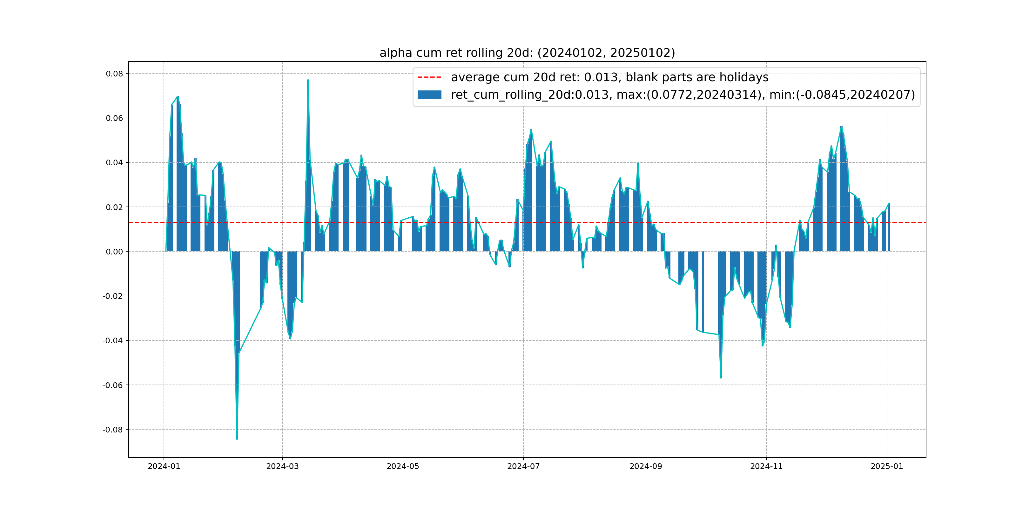The image size is (1029, 514).
Task: Click the 2024-09 x-axis tick label
Action: point(646,466)
